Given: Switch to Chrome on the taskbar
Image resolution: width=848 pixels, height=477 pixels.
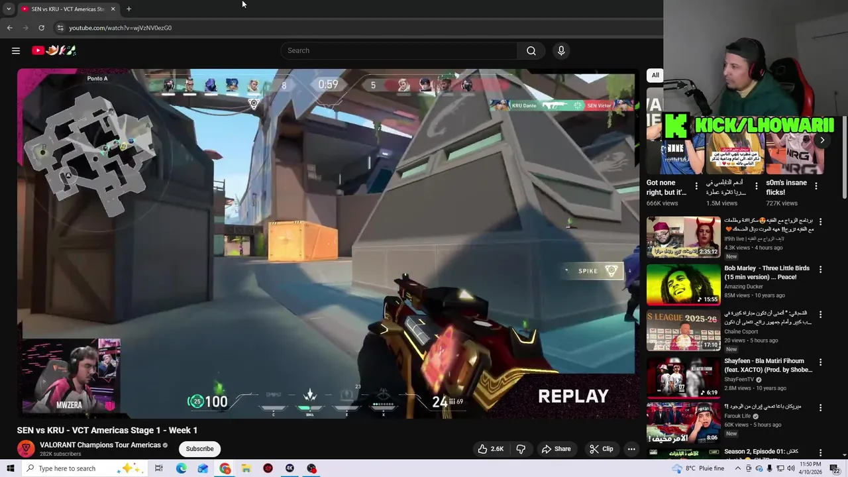Looking at the screenshot, I should [x=225, y=468].
